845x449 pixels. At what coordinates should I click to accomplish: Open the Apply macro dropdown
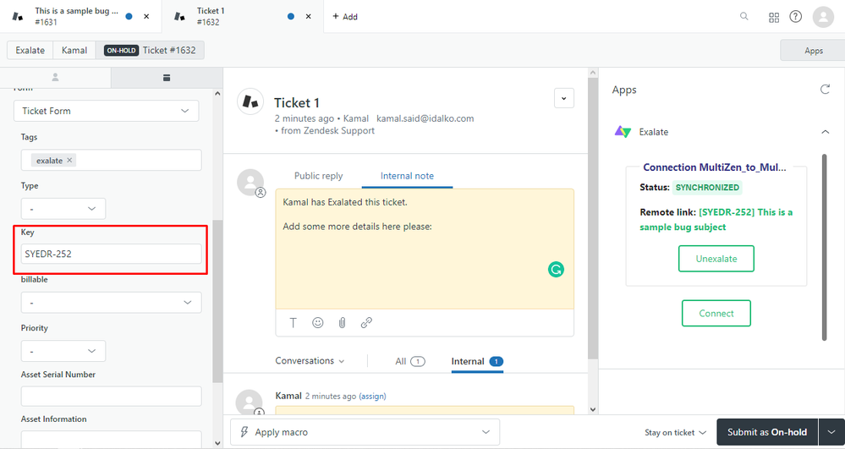point(365,432)
